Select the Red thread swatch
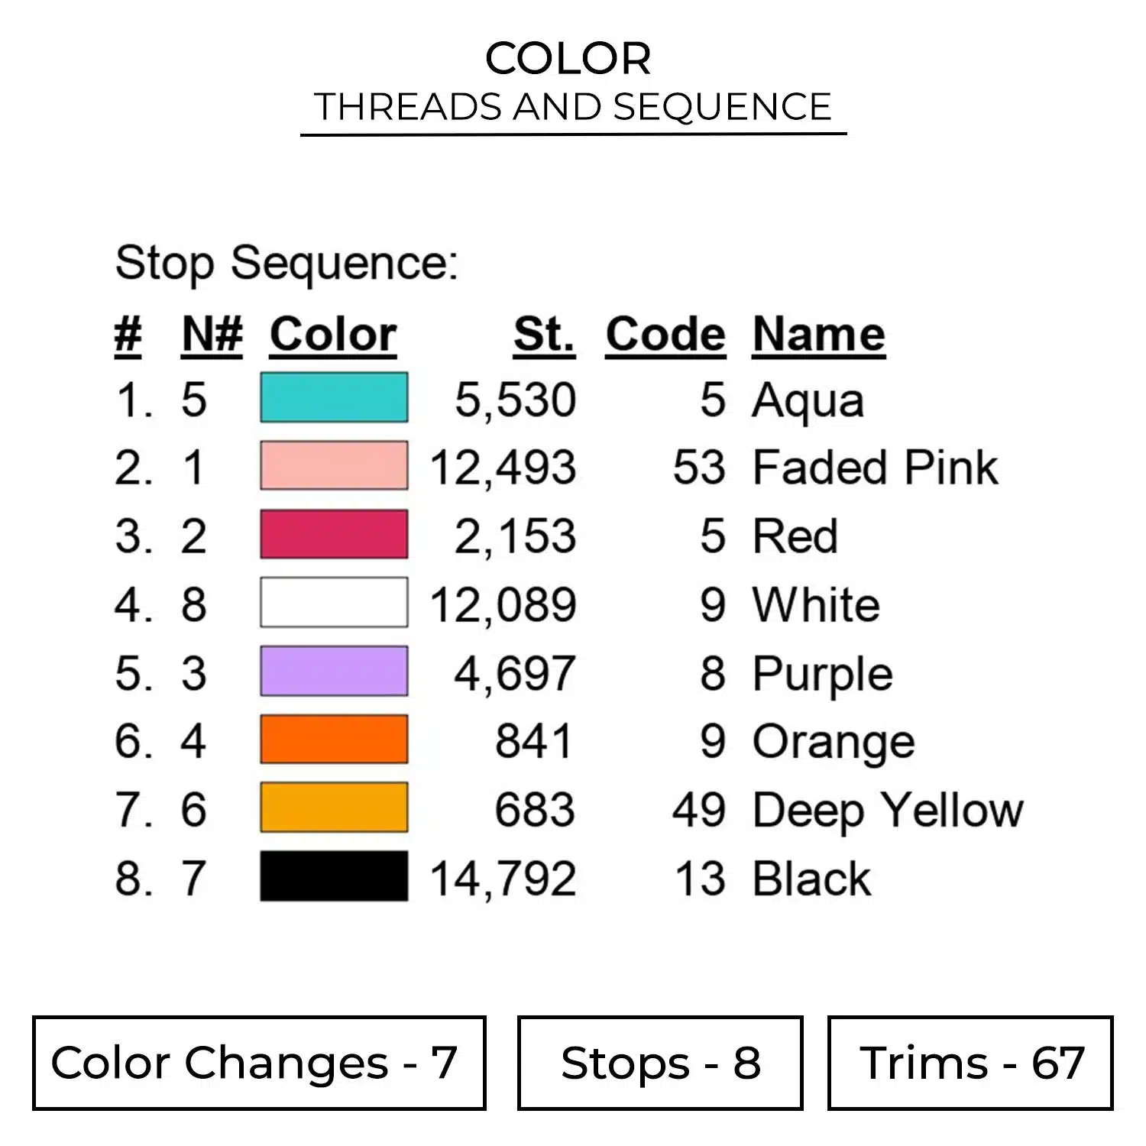The width and height of the screenshot is (1146, 1146). coord(334,534)
